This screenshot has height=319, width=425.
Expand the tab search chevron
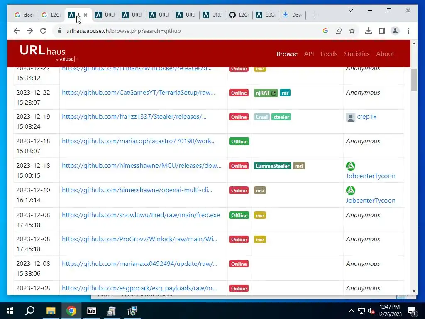[350, 10]
